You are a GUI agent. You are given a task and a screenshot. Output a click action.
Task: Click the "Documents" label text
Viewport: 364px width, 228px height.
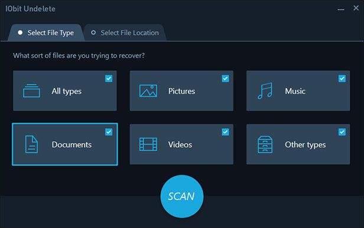click(x=71, y=145)
